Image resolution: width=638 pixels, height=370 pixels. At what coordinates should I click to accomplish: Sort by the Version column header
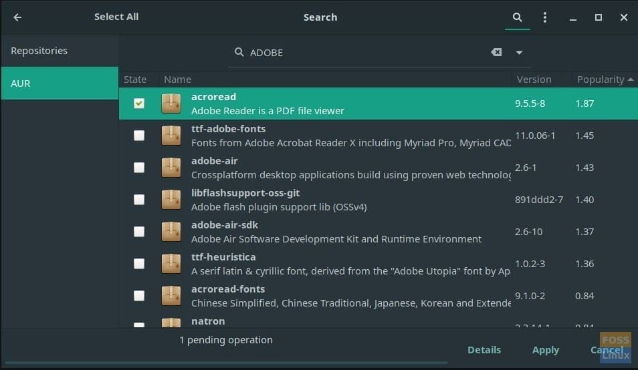pyautogui.click(x=534, y=79)
